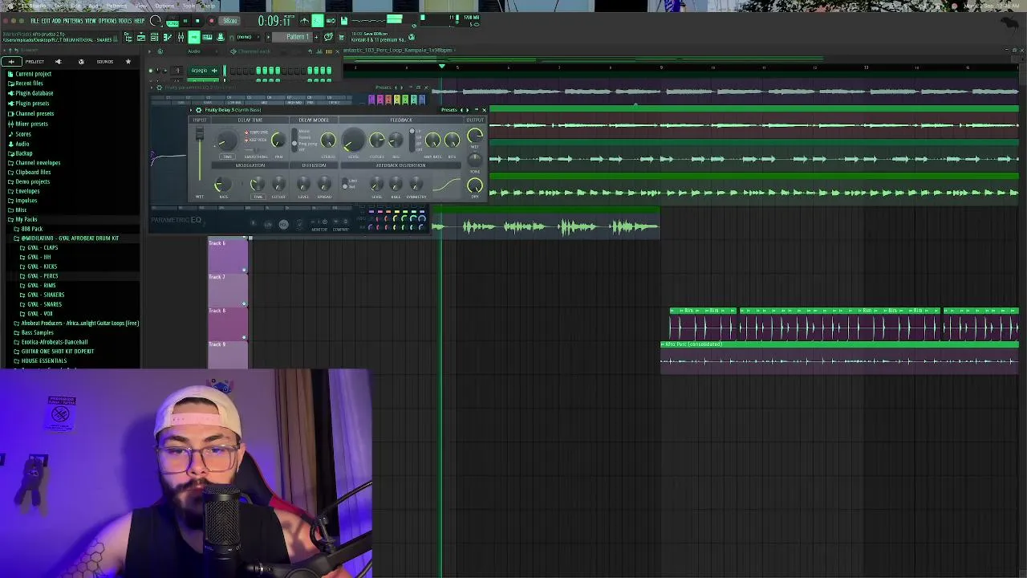Expand the 808 Pack folder
The image size is (1027, 578).
(x=31, y=229)
